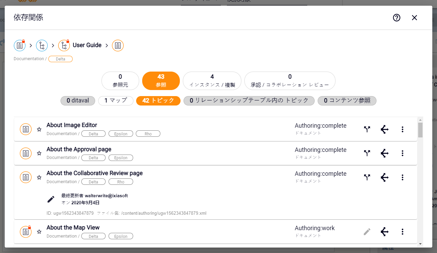Open About the Map View title
Screen dimensions: 437x253
coord(73,227)
